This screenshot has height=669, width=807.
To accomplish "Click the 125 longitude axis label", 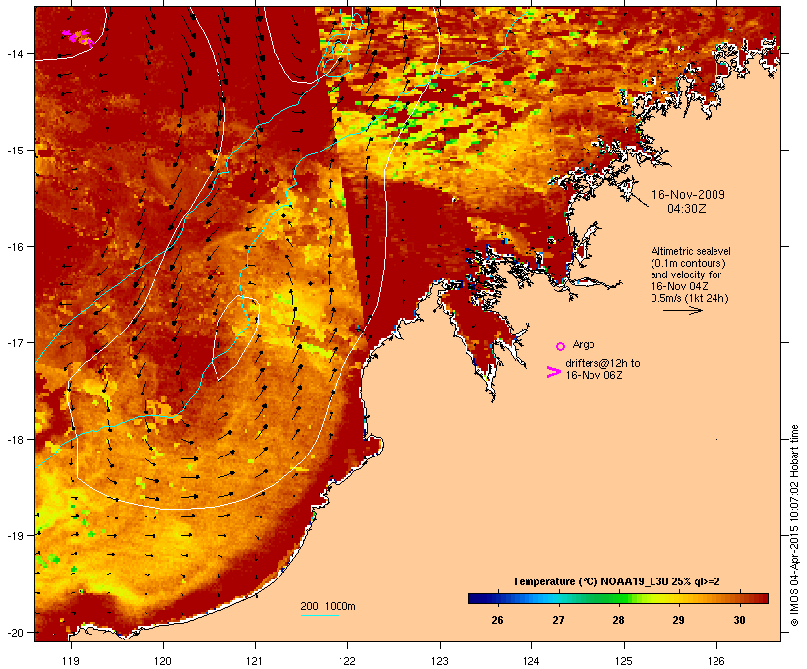I will [x=624, y=661].
